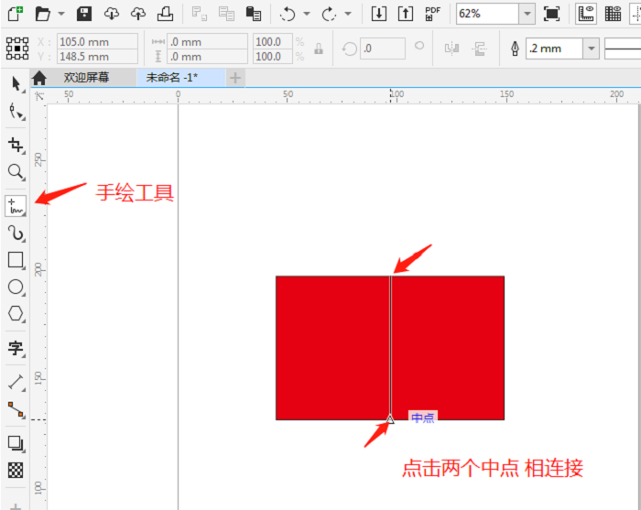Expand the Open recent files arrow
Screen dimensions: 641x510
(x=61, y=14)
